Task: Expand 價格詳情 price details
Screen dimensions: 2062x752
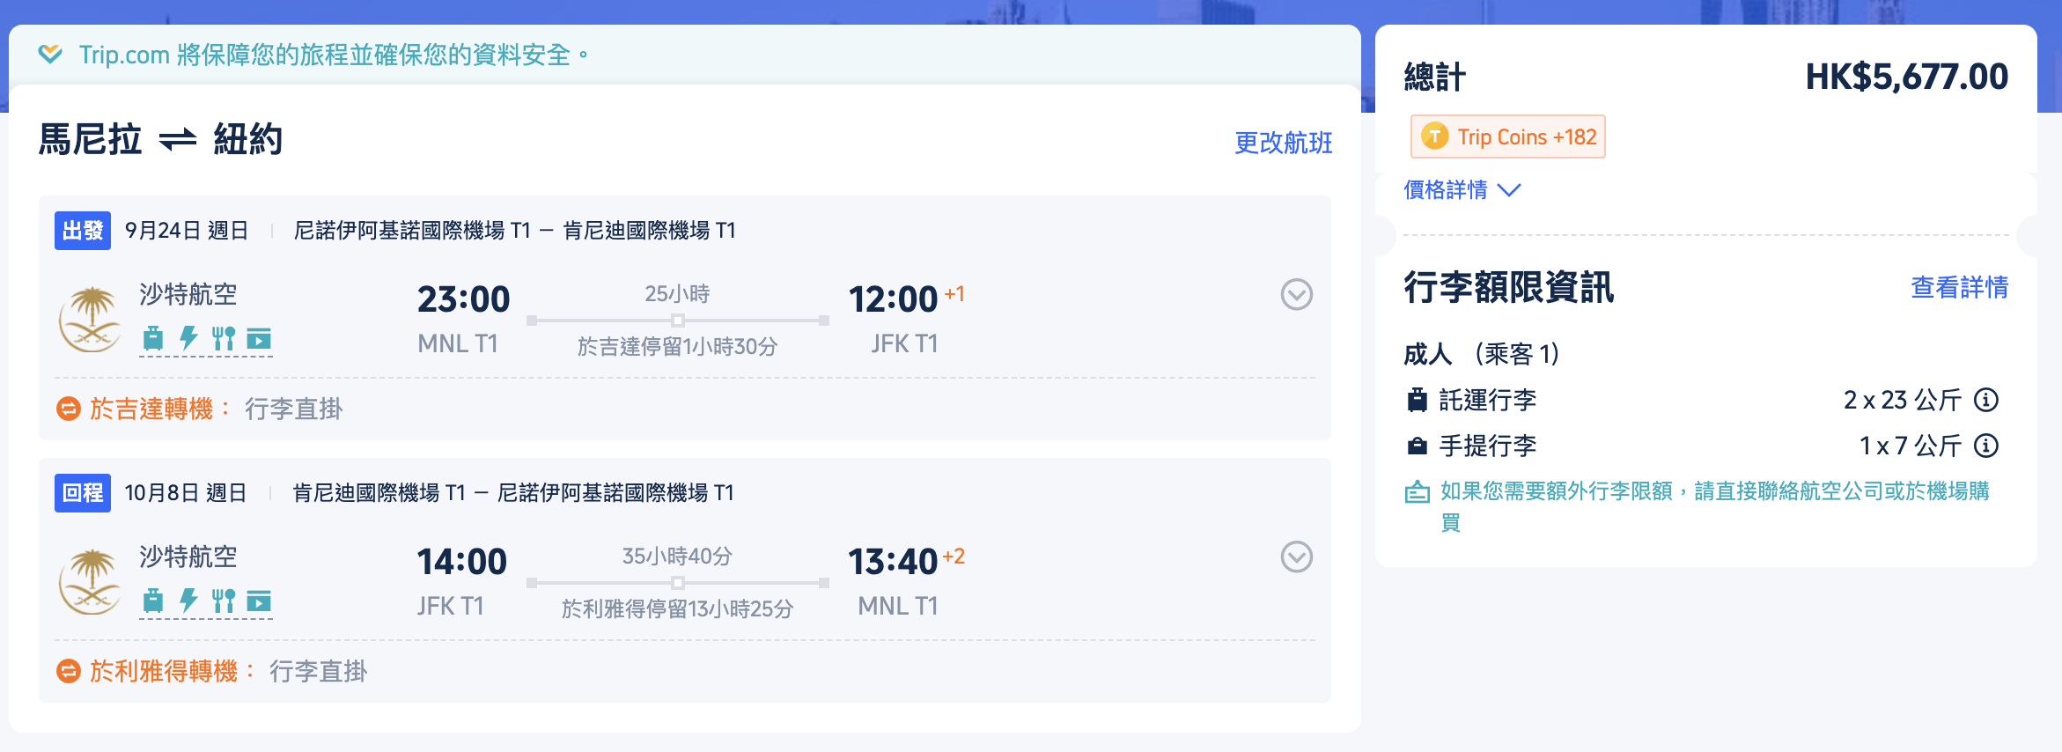Action: [1462, 189]
